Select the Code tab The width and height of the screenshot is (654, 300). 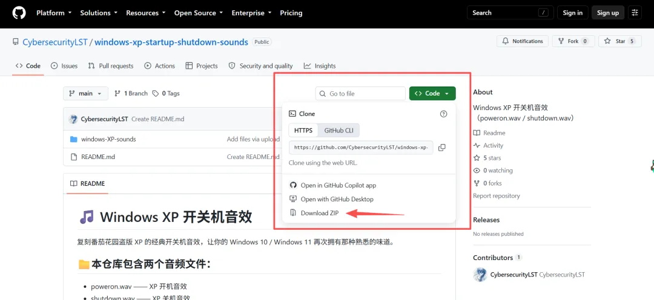click(28, 66)
